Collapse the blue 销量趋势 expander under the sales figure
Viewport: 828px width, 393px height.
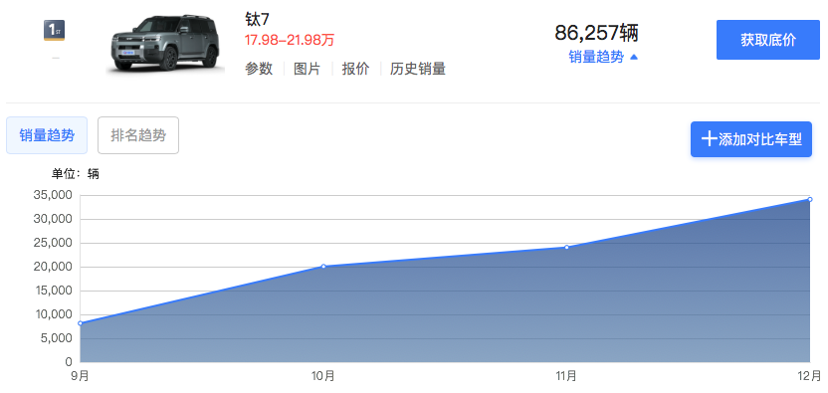[x=603, y=57]
